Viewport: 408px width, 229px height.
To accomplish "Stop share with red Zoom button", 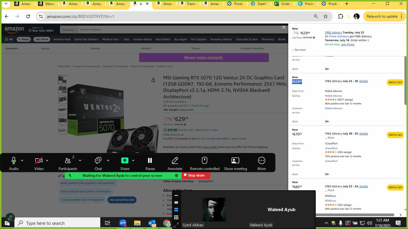I will click(196, 175).
